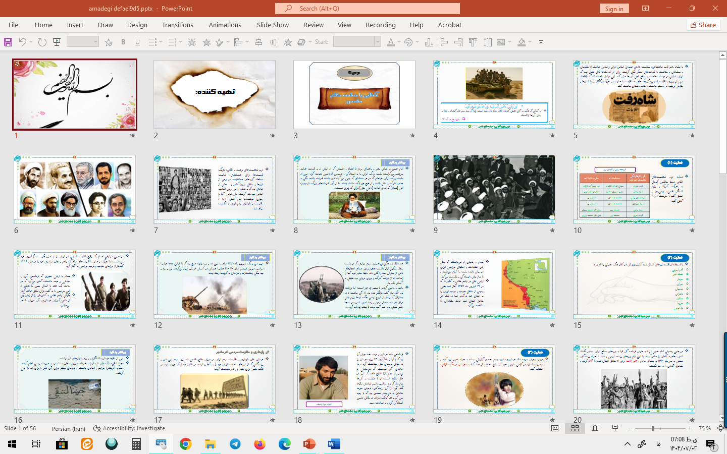
Task: Switch to Reading View in status bar
Action: tap(595, 428)
